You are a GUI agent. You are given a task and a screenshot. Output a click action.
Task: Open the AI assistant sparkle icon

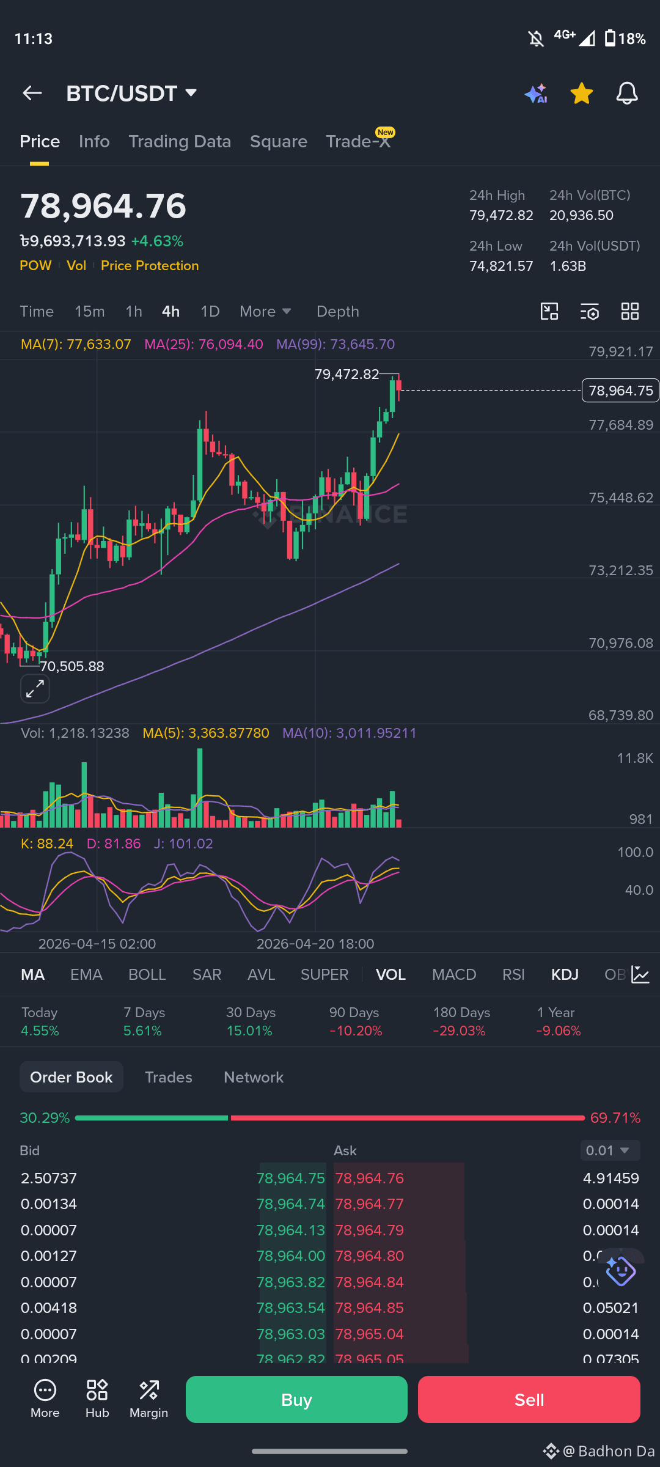[x=536, y=94]
